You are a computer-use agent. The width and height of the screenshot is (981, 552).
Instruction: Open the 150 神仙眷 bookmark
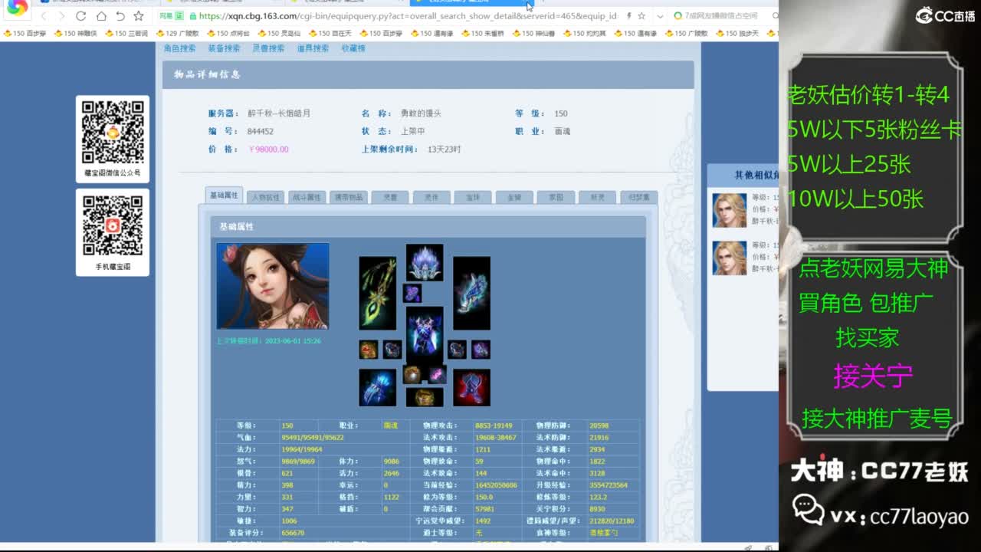(x=533, y=34)
